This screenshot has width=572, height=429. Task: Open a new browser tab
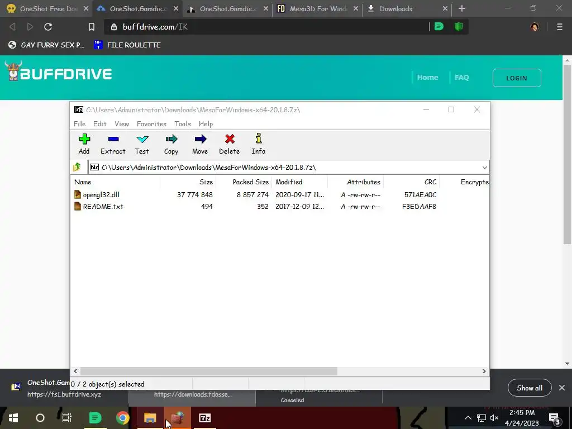click(462, 8)
